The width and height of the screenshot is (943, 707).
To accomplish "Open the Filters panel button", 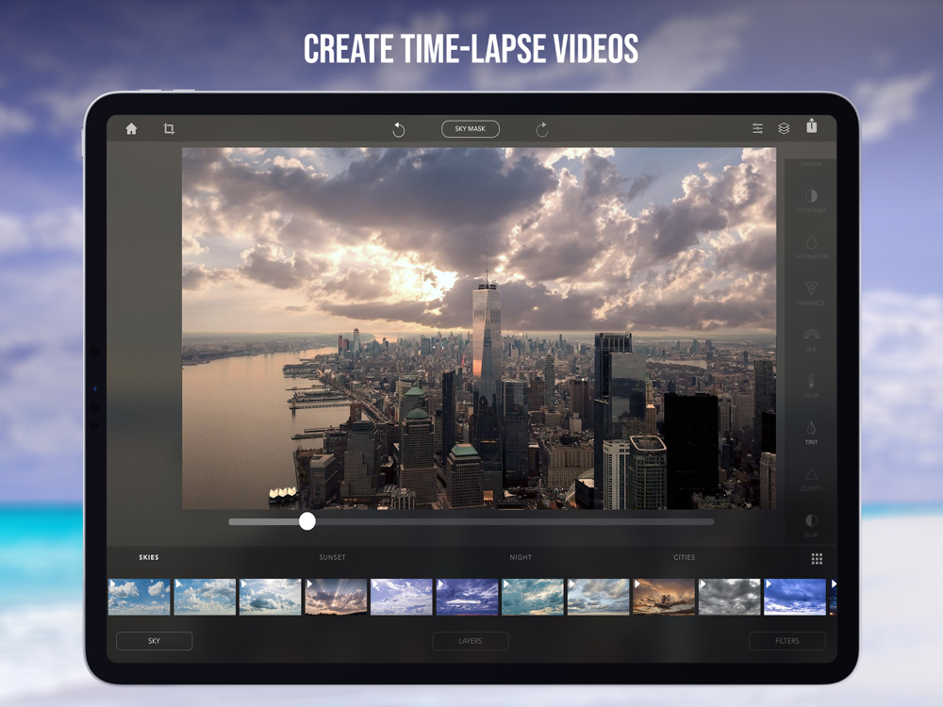I will pos(787,641).
